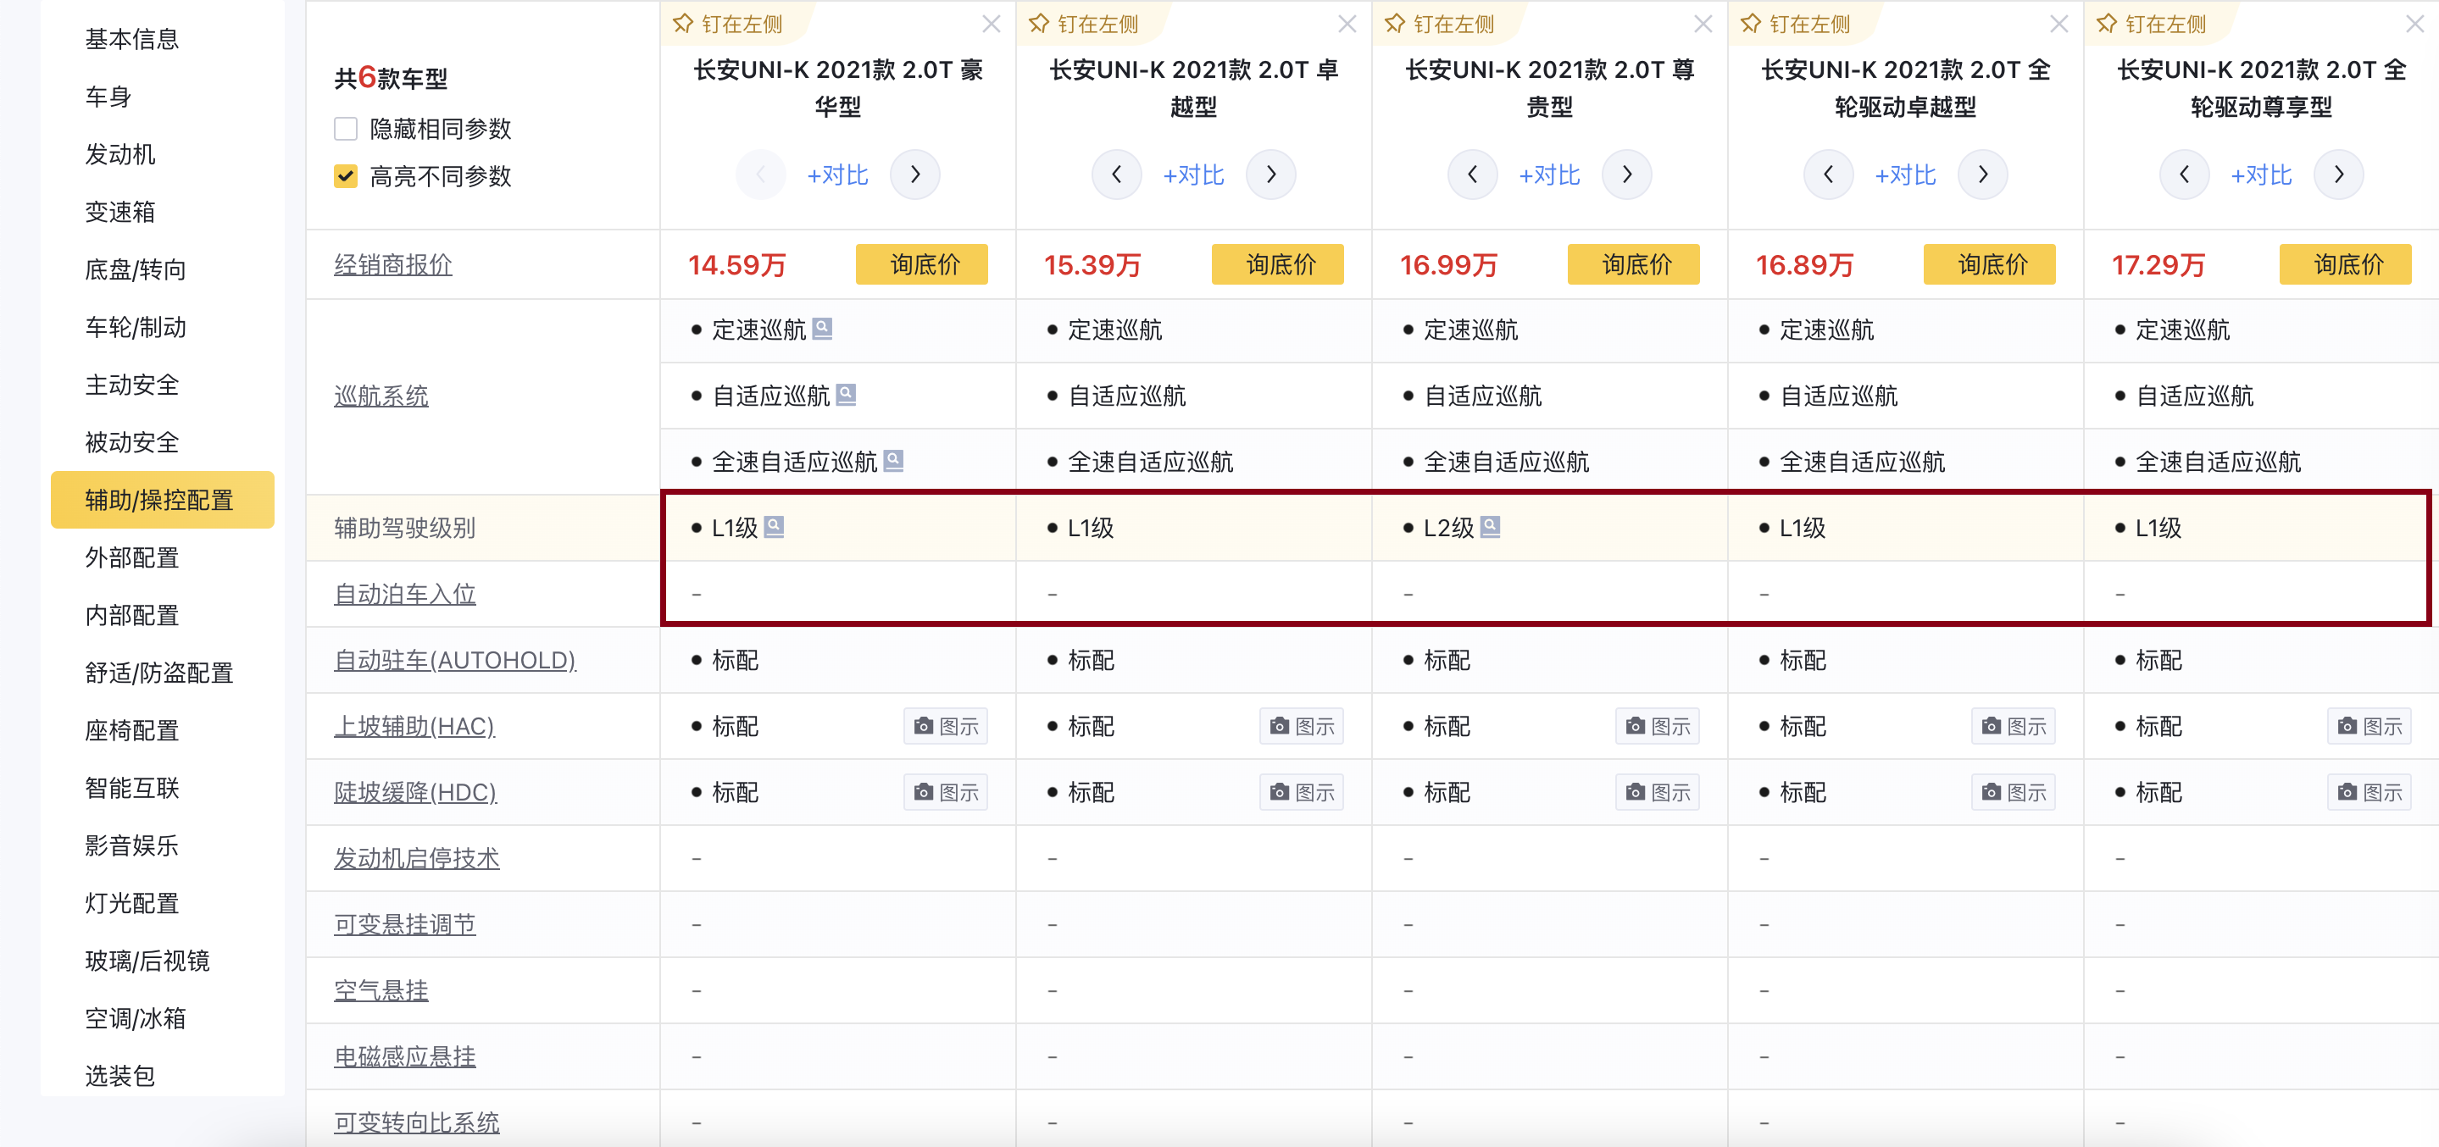
Task: Remove the 卓越型 column with X
Action: pyautogui.click(x=1347, y=24)
